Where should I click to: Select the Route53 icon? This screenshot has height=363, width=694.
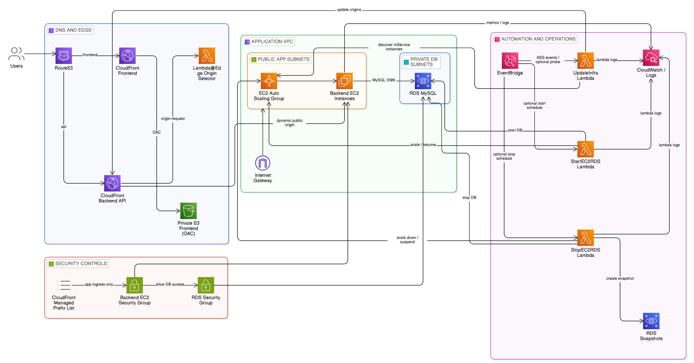coord(63,56)
